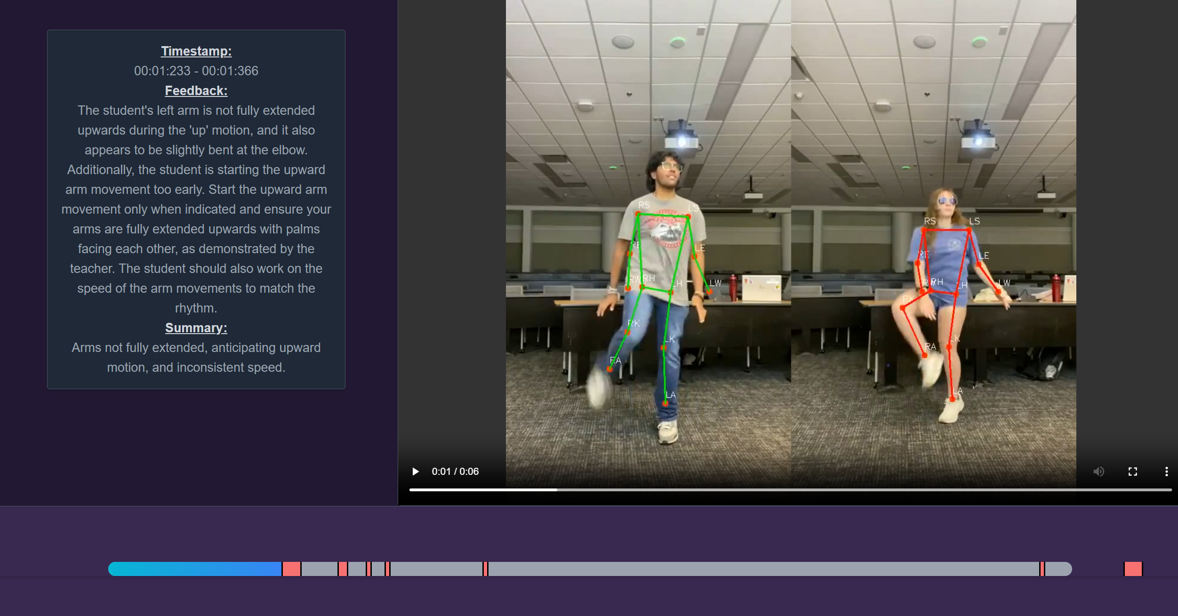Click the underlined Feedback heading
Image resolution: width=1178 pixels, height=616 pixels.
point(196,91)
